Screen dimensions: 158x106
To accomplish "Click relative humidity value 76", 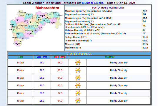I will [x=144, y=33].
